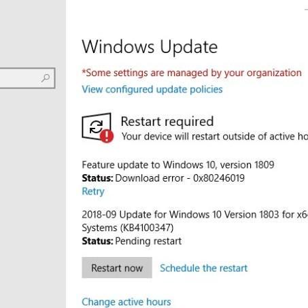Select the Restart required heading text

coord(167,122)
